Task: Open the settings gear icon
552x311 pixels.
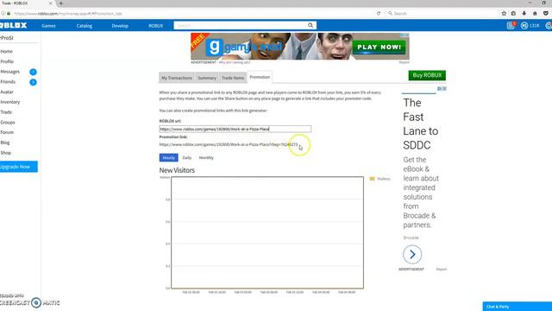Action: [549, 25]
